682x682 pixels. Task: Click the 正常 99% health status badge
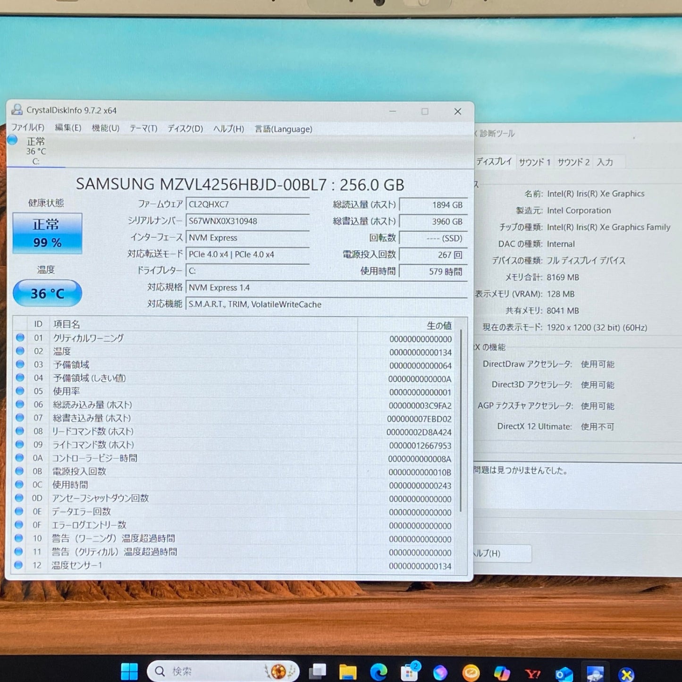[47, 233]
